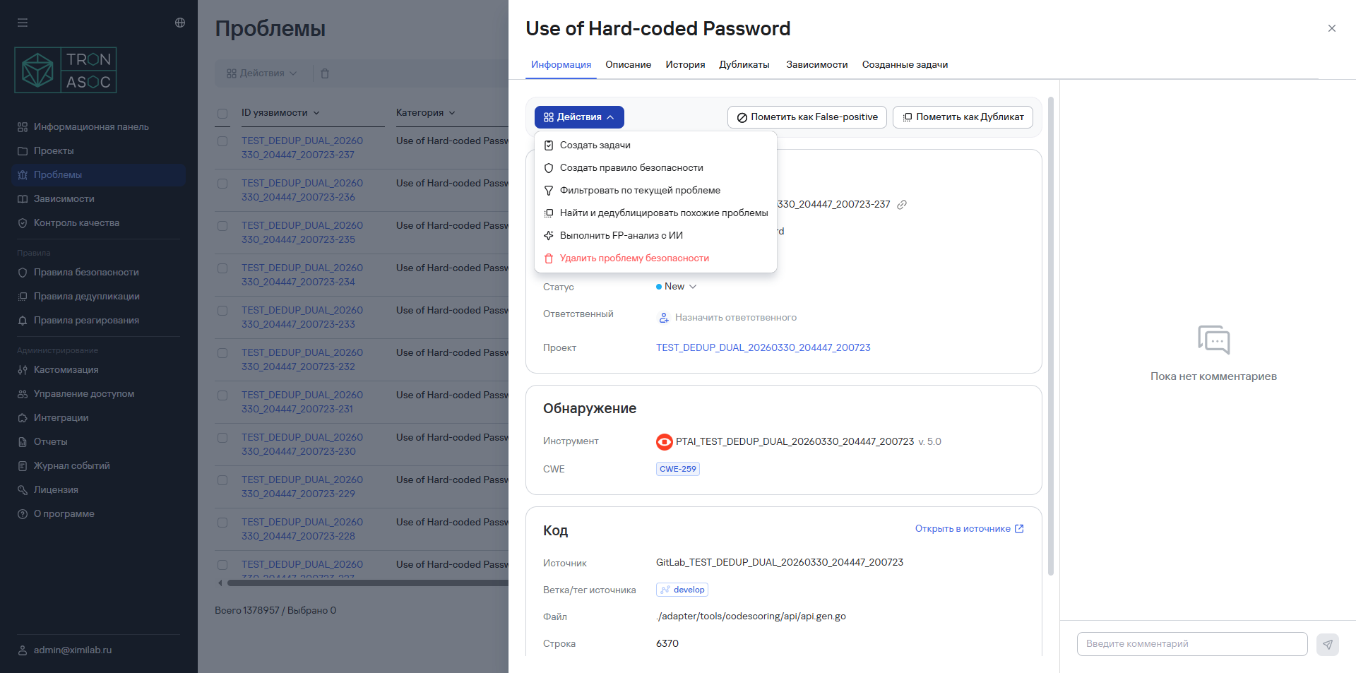Screen dimensions: 1356x673
Task: Select "Выполнить FP-анализ с ИИ" menu entry
Action: click(x=621, y=236)
